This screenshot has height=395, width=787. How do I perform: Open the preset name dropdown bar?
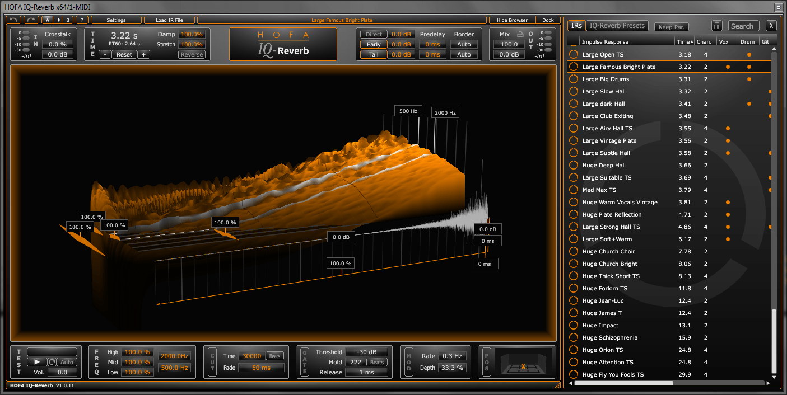[342, 20]
